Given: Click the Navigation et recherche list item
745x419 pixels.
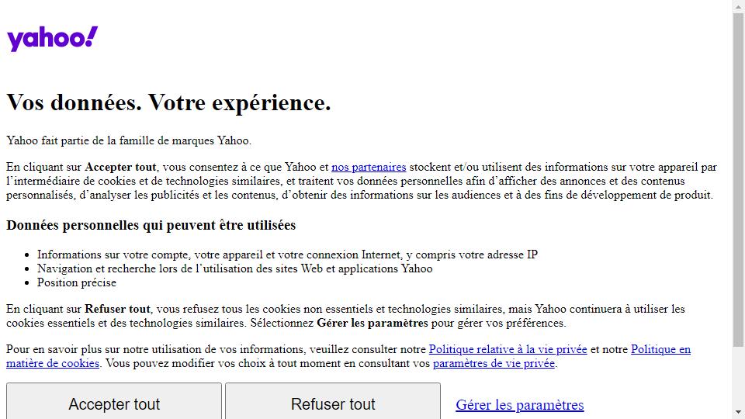Looking at the screenshot, I should (x=234, y=269).
